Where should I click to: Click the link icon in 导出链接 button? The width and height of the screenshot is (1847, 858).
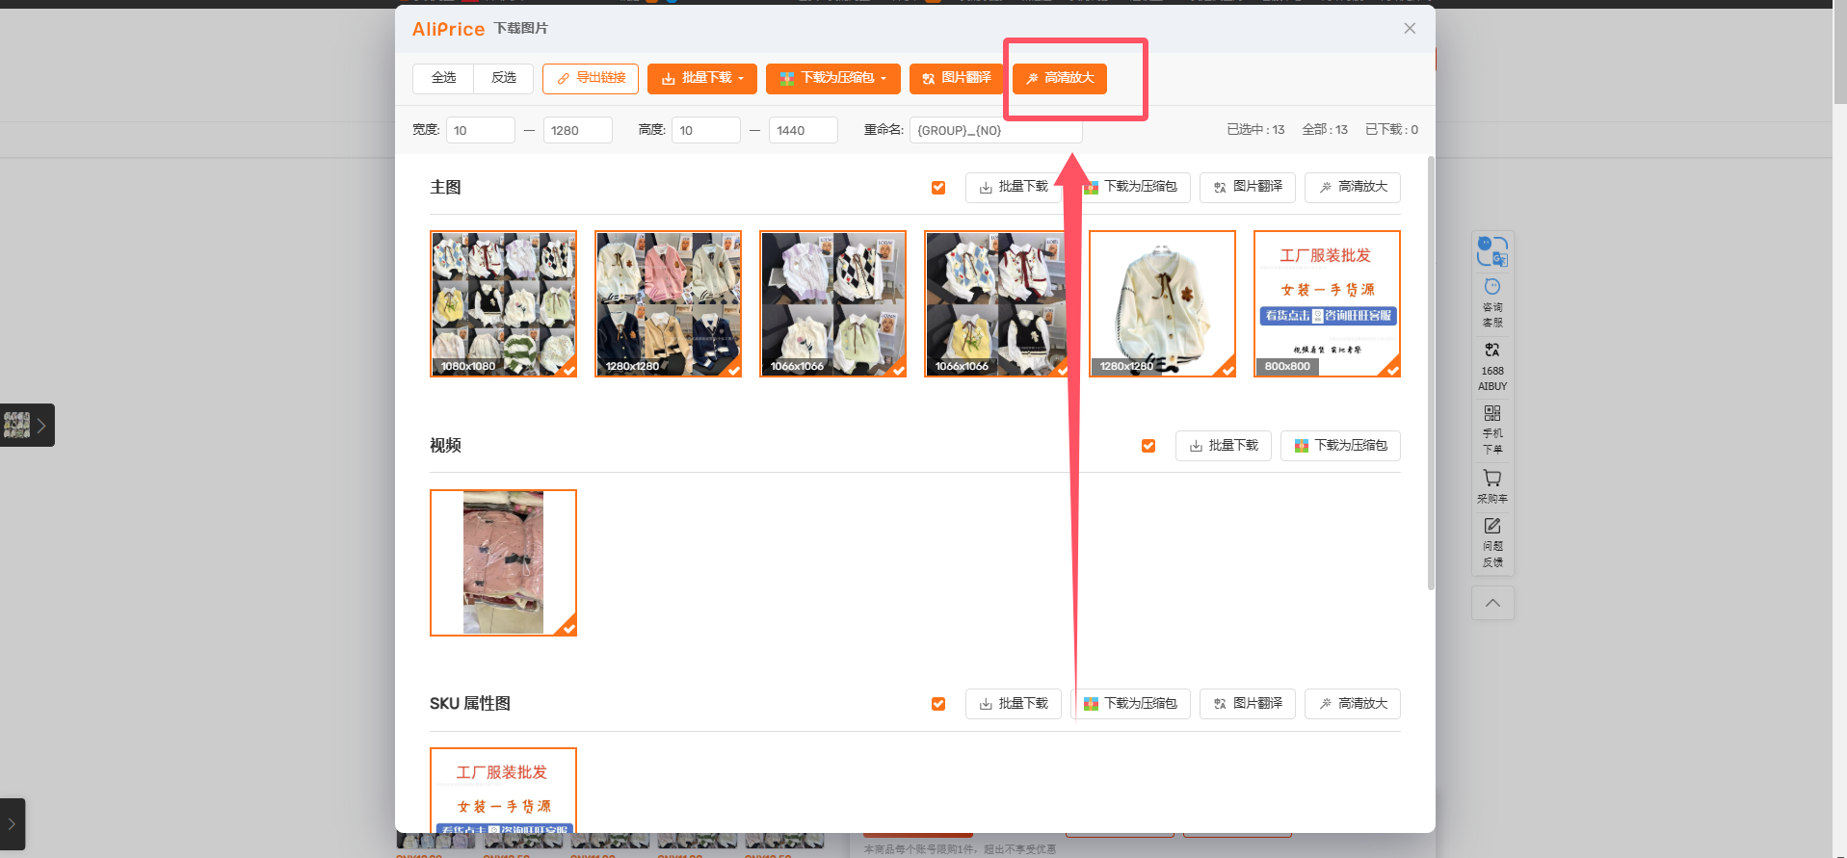[563, 79]
